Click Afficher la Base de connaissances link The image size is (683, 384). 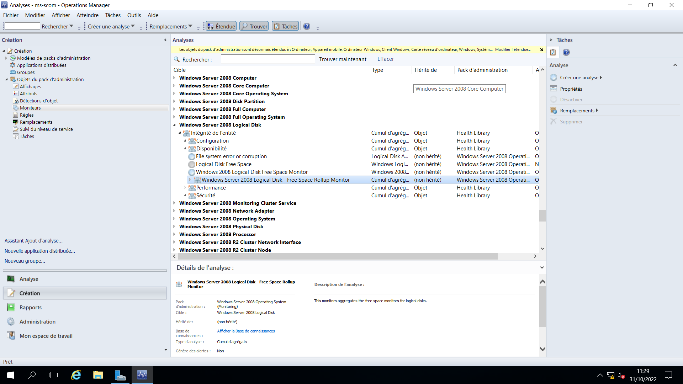[x=246, y=331]
